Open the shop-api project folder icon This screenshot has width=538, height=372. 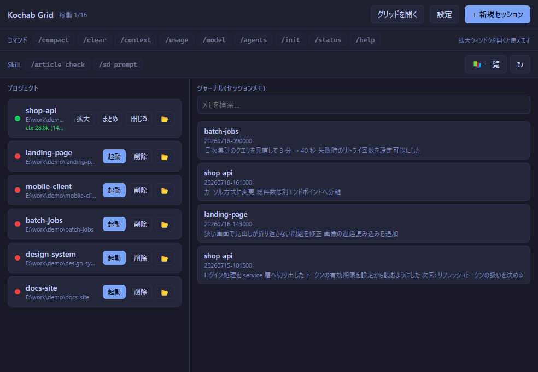(x=165, y=119)
